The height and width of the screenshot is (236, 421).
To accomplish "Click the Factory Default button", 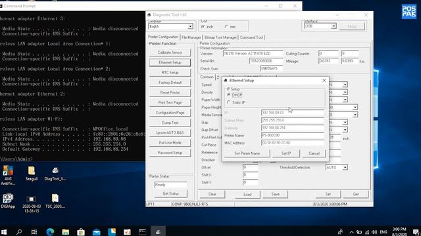I will [x=170, y=83].
